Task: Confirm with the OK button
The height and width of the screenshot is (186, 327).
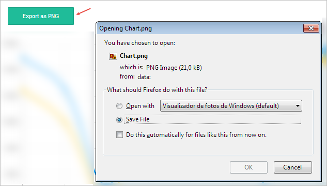Action: [248, 167]
